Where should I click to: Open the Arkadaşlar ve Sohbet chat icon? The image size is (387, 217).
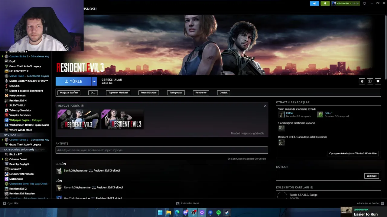point(382,203)
